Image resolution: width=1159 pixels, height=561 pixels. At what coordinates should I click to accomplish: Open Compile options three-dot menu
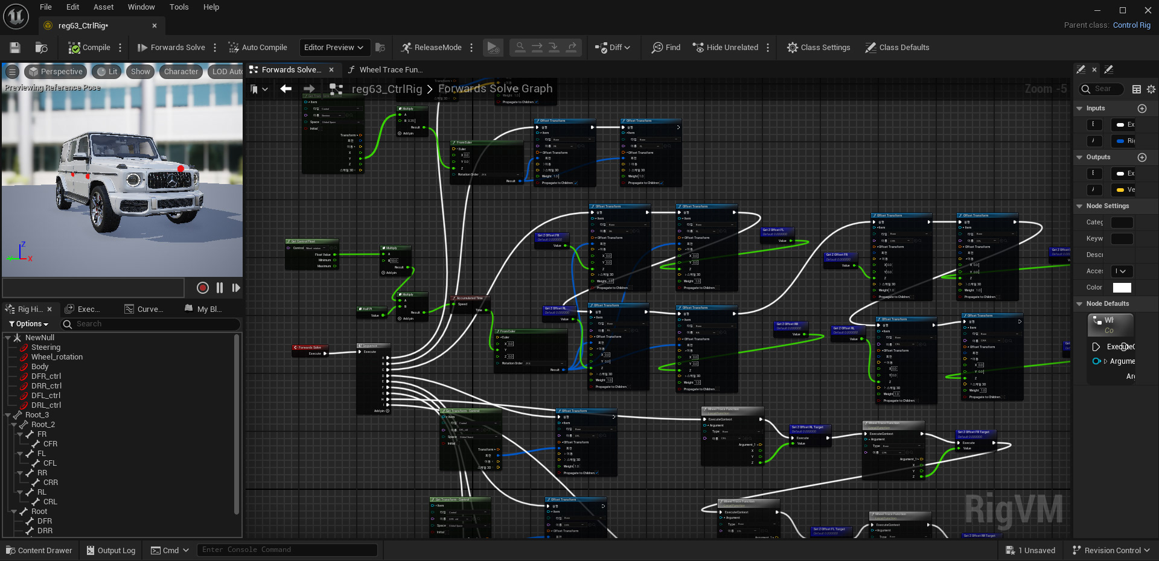[x=120, y=48]
